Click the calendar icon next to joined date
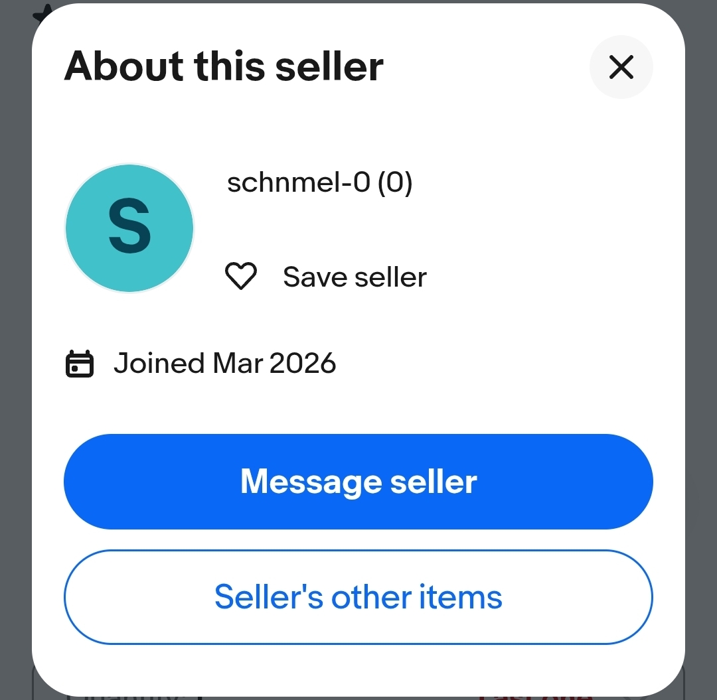Viewport: 717px width, 700px height. (x=79, y=364)
